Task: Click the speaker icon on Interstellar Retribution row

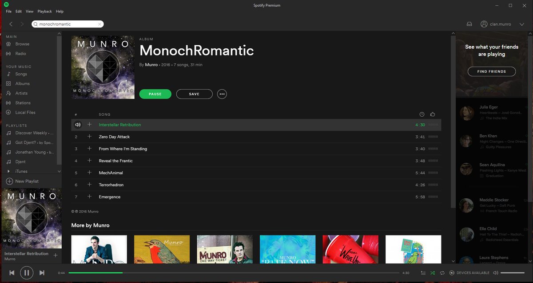Action: coord(78,125)
